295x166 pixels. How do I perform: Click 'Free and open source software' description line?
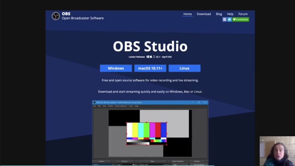(150, 80)
